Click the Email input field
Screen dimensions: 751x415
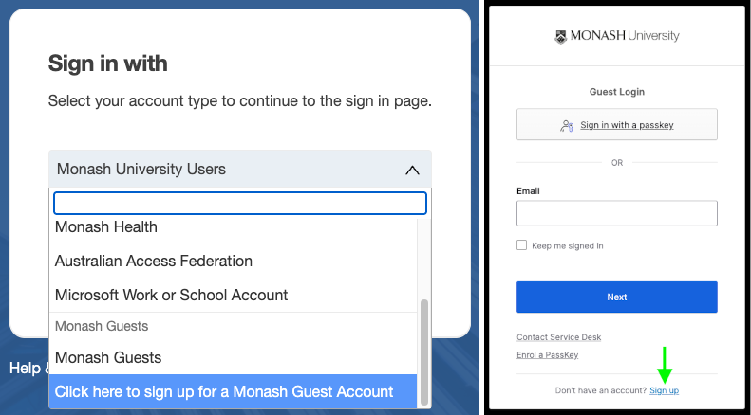tap(617, 213)
